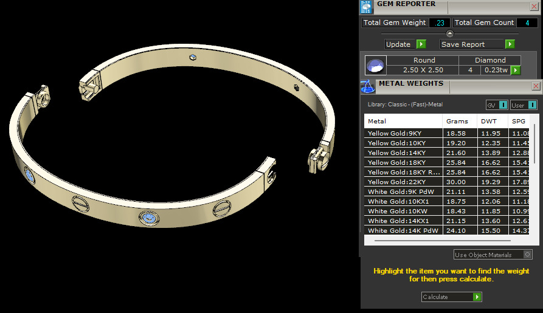Click the Gem Reporter panel icon
The image size is (543, 313).
click(x=365, y=7)
